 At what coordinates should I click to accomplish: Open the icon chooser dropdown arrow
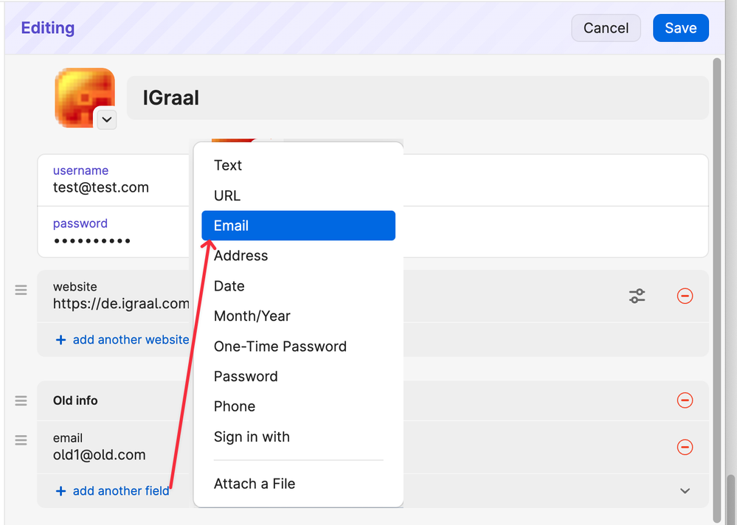click(107, 119)
